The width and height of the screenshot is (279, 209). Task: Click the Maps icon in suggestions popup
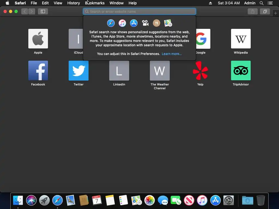coord(168,23)
